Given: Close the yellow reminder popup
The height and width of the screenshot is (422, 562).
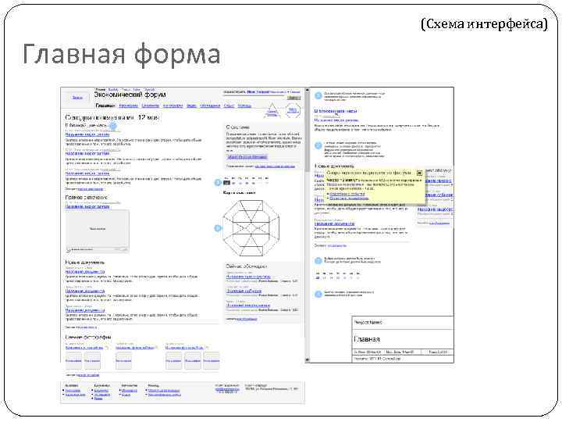Looking at the screenshot, I should tap(419, 173).
